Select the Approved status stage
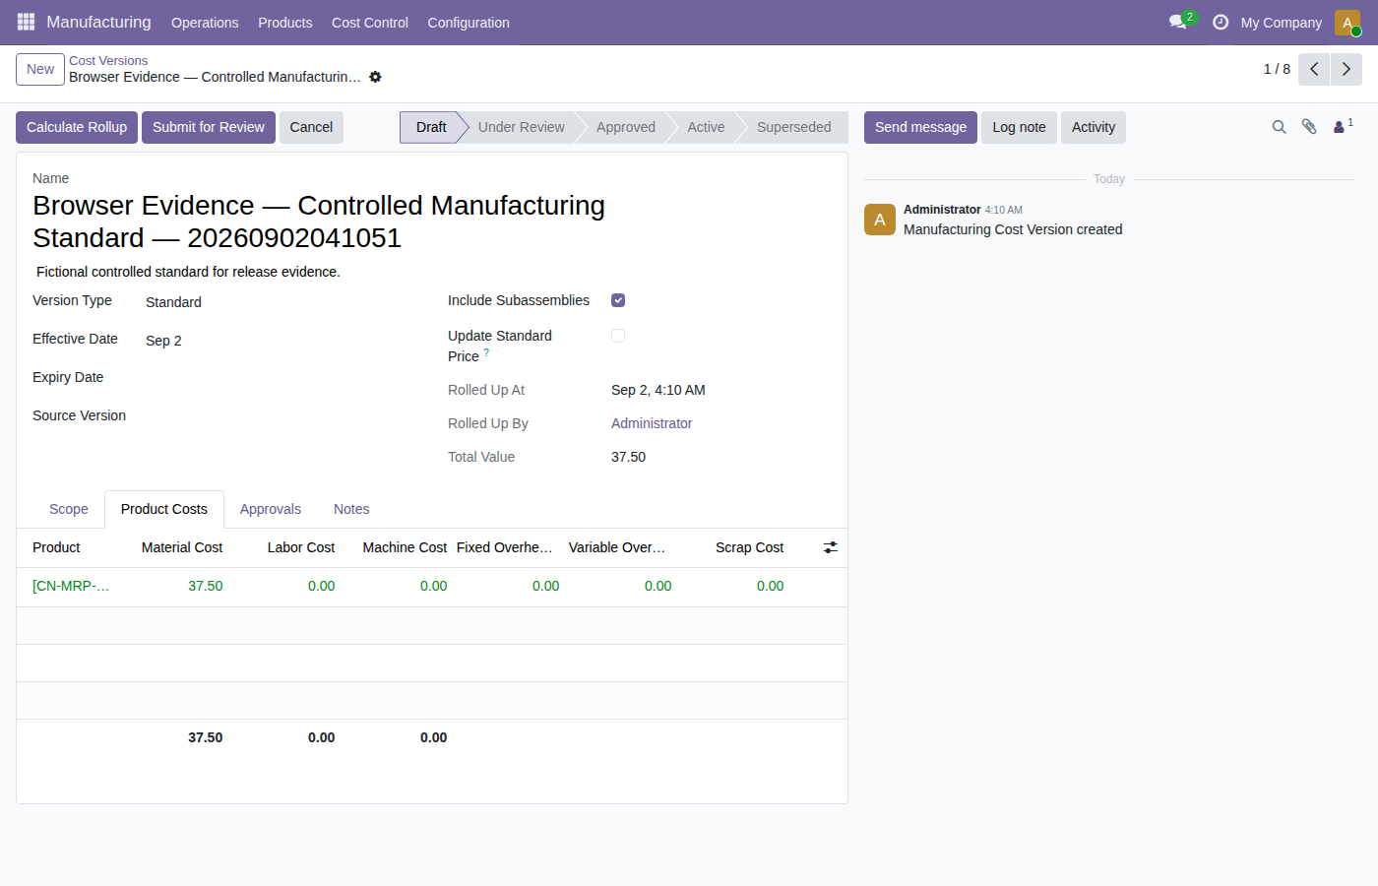1378x886 pixels. coord(626,127)
